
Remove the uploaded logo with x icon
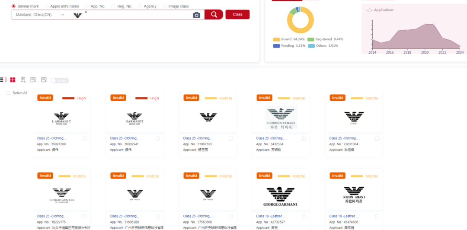coord(86,12)
